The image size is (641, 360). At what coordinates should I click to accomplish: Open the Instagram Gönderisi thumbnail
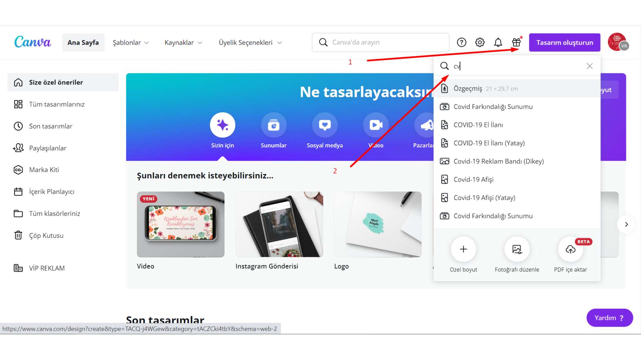[x=279, y=224]
